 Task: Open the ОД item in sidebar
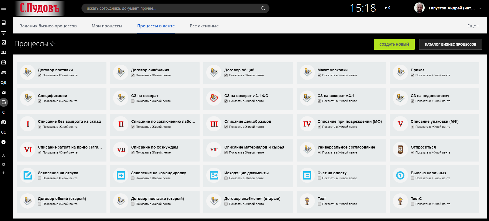pyautogui.click(x=3, y=82)
